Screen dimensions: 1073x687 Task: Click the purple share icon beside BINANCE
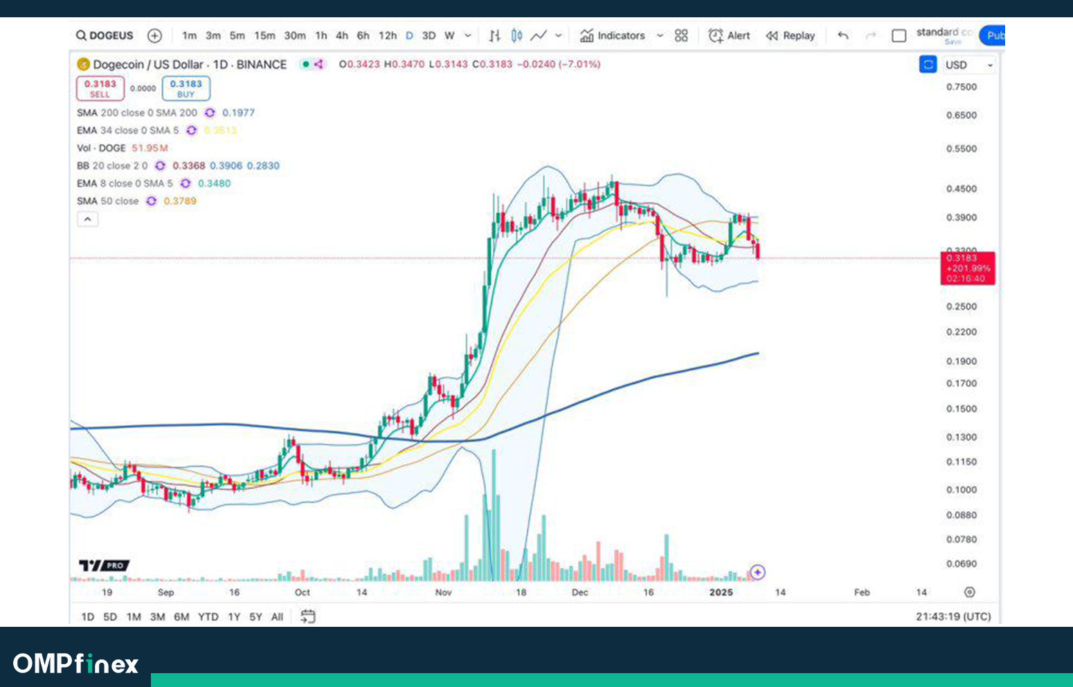318,64
